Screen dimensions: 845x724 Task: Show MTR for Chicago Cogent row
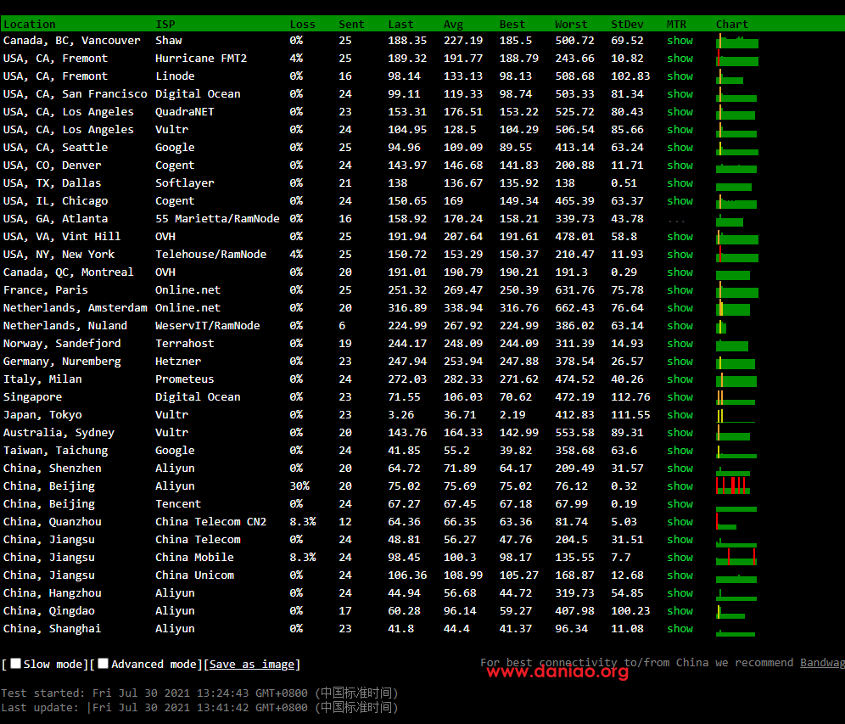[x=680, y=200]
